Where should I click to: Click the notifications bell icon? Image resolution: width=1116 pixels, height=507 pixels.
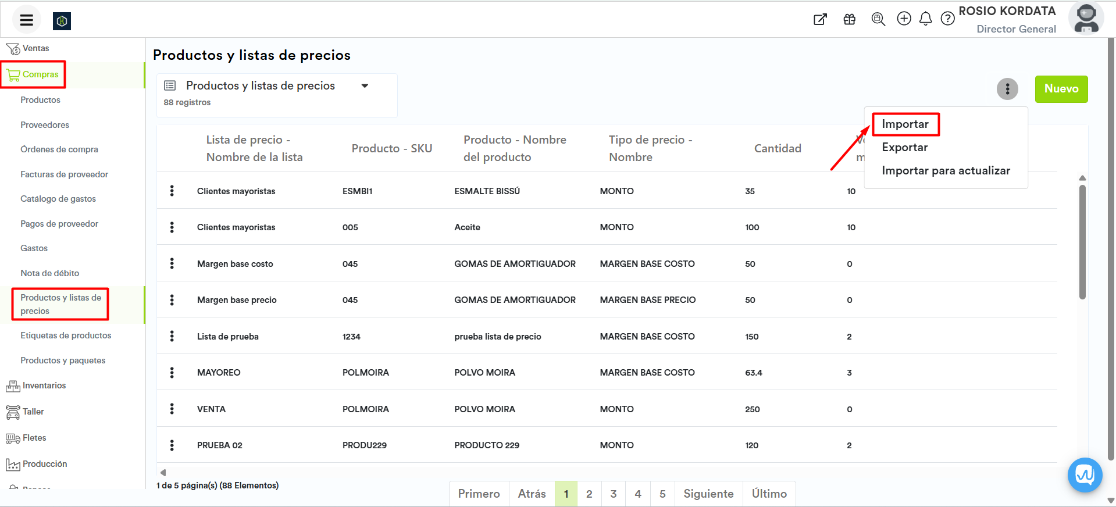click(x=925, y=19)
